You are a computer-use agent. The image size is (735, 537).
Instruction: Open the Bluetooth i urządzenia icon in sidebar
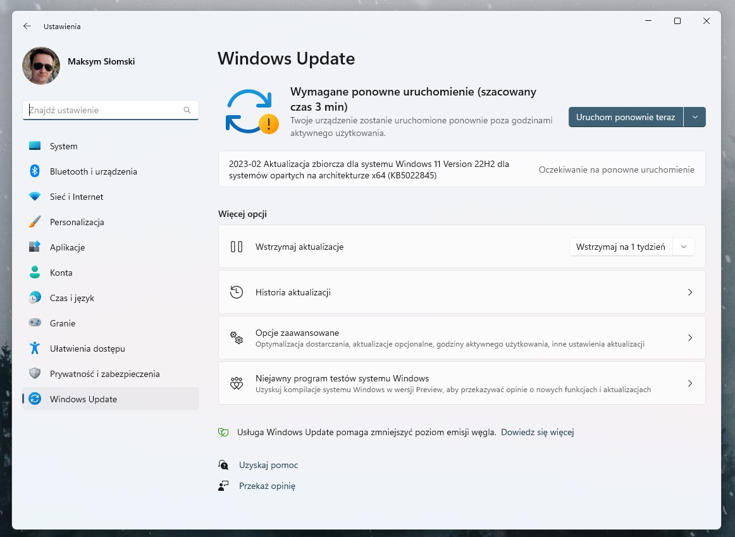(36, 171)
